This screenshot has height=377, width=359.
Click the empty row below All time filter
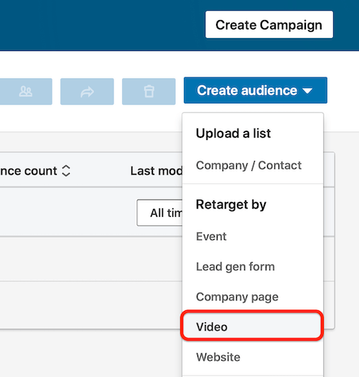pyautogui.click(x=91, y=259)
